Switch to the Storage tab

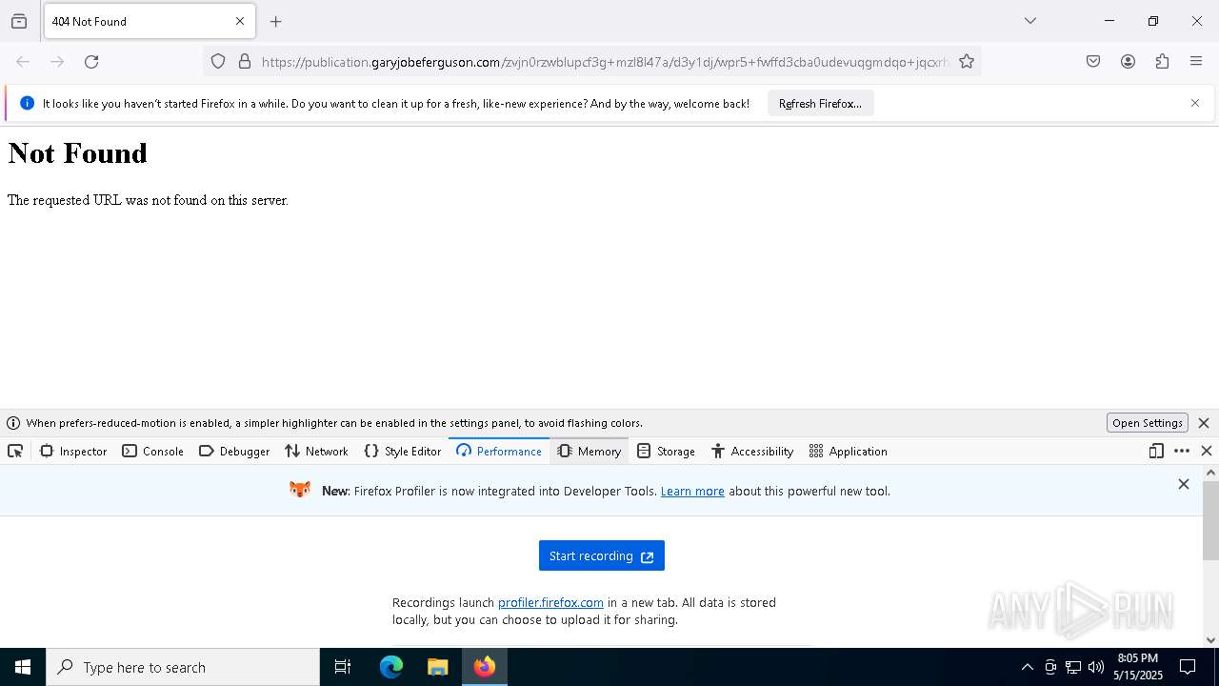point(666,452)
